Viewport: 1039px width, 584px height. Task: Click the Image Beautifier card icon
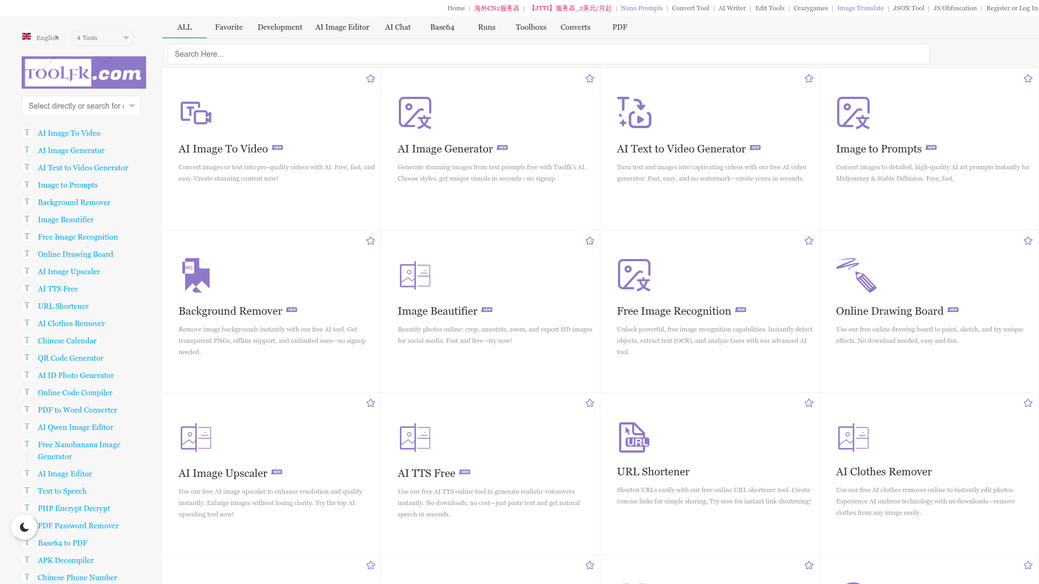(x=415, y=275)
